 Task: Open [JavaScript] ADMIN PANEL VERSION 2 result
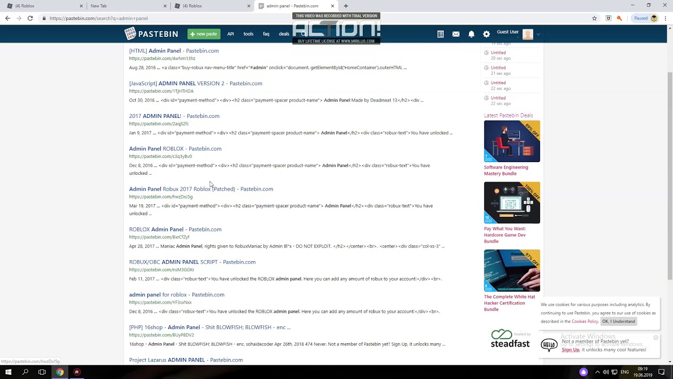coord(196,83)
